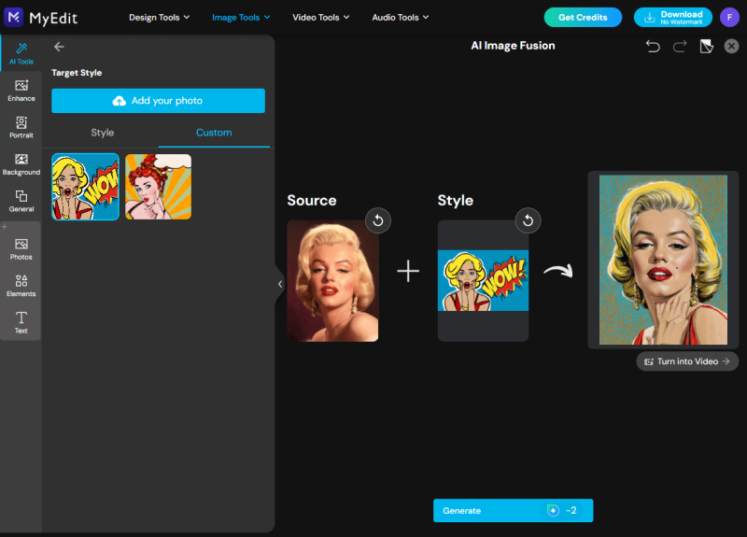The height and width of the screenshot is (537, 747).
Task: Select the red-haired pop-art style thumbnail
Action: [x=158, y=187]
